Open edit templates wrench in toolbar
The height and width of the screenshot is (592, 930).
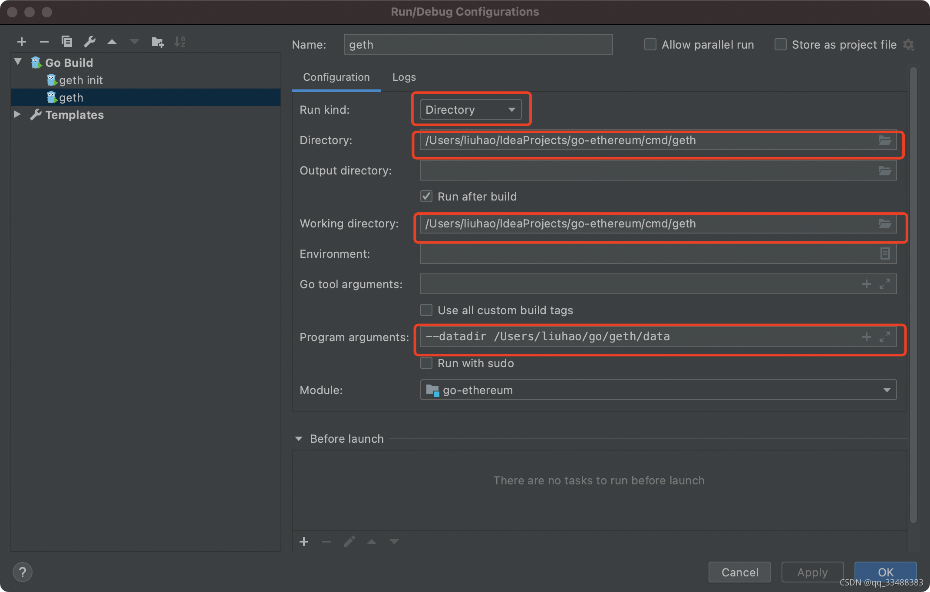click(89, 42)
